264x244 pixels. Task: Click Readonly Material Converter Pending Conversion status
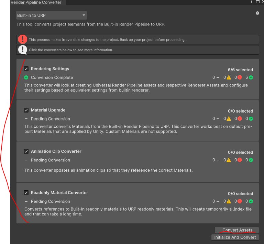tap(50, 201)
